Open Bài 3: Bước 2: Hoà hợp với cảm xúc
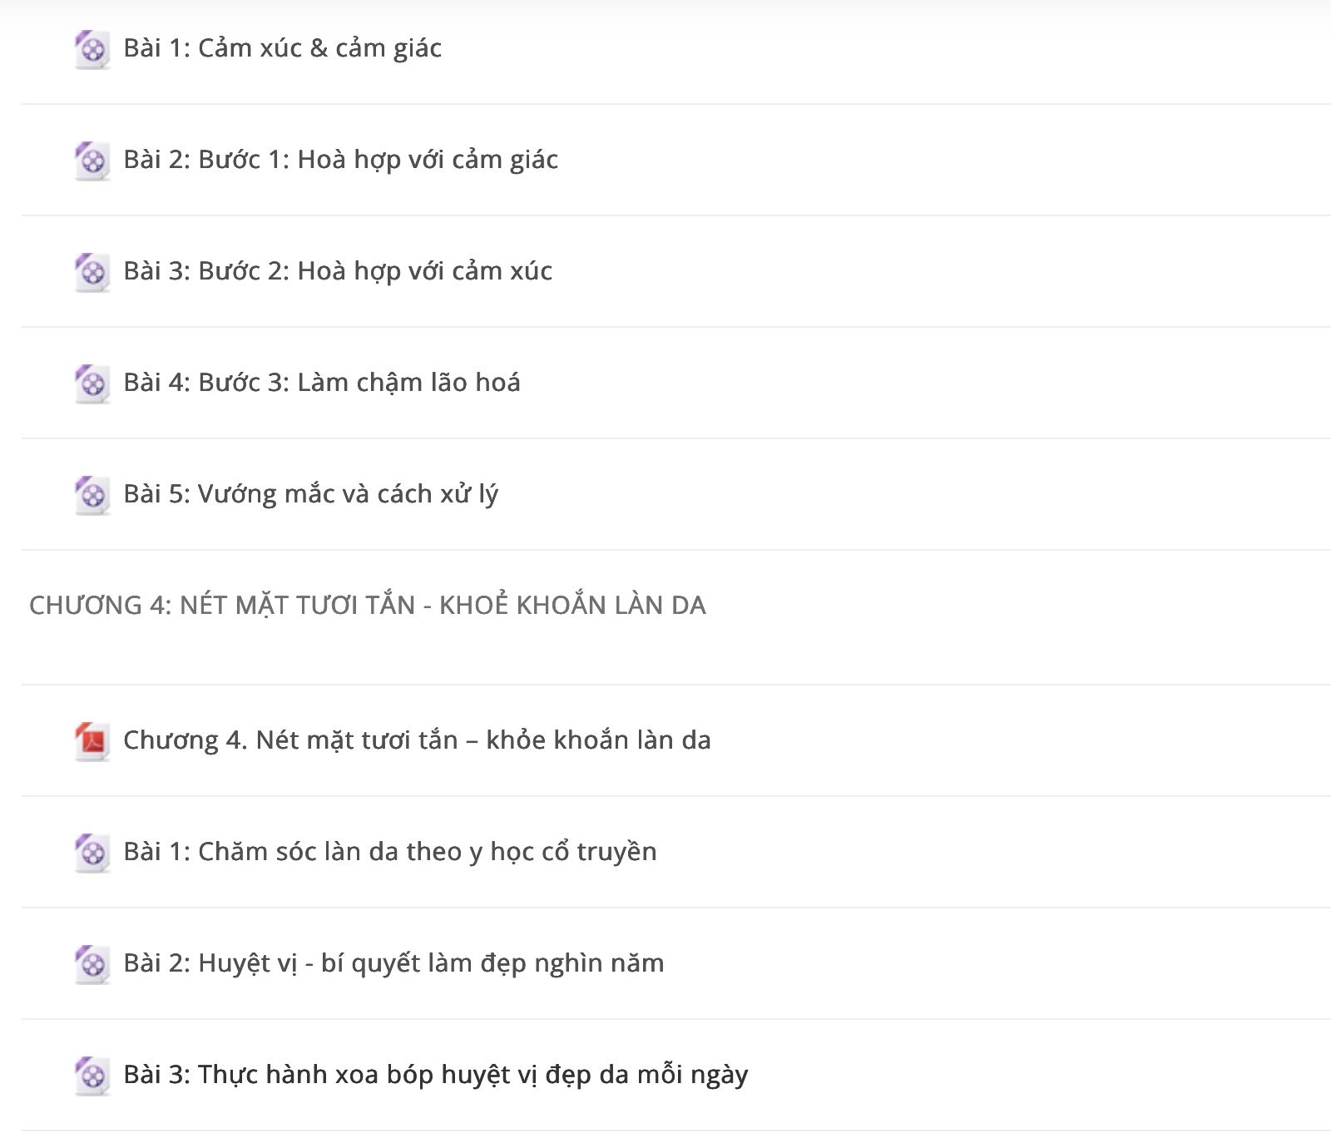Viewport: 1331px width, 1133px height. [338, 272]
